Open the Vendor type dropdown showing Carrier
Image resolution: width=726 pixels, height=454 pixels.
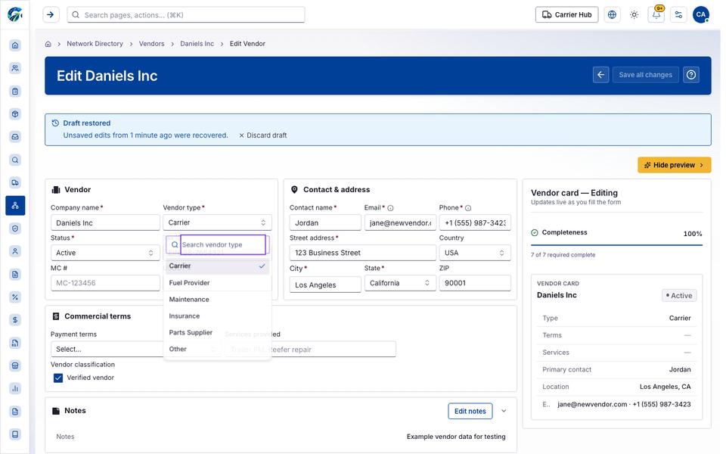tap(217, 222)
